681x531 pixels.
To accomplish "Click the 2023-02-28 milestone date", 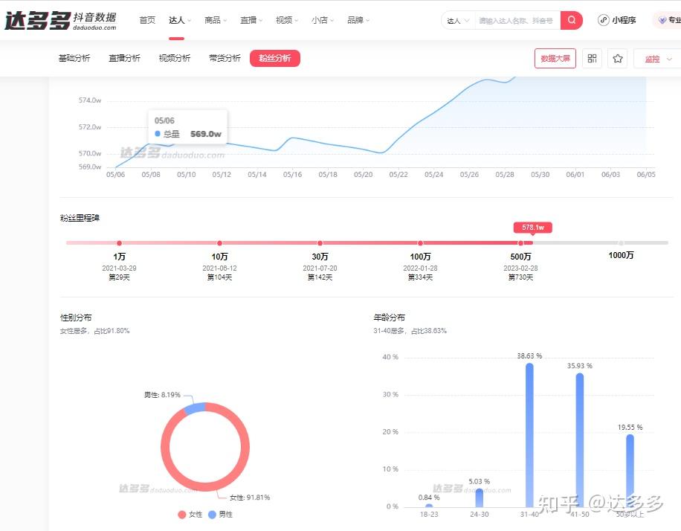I will point(520,268).
